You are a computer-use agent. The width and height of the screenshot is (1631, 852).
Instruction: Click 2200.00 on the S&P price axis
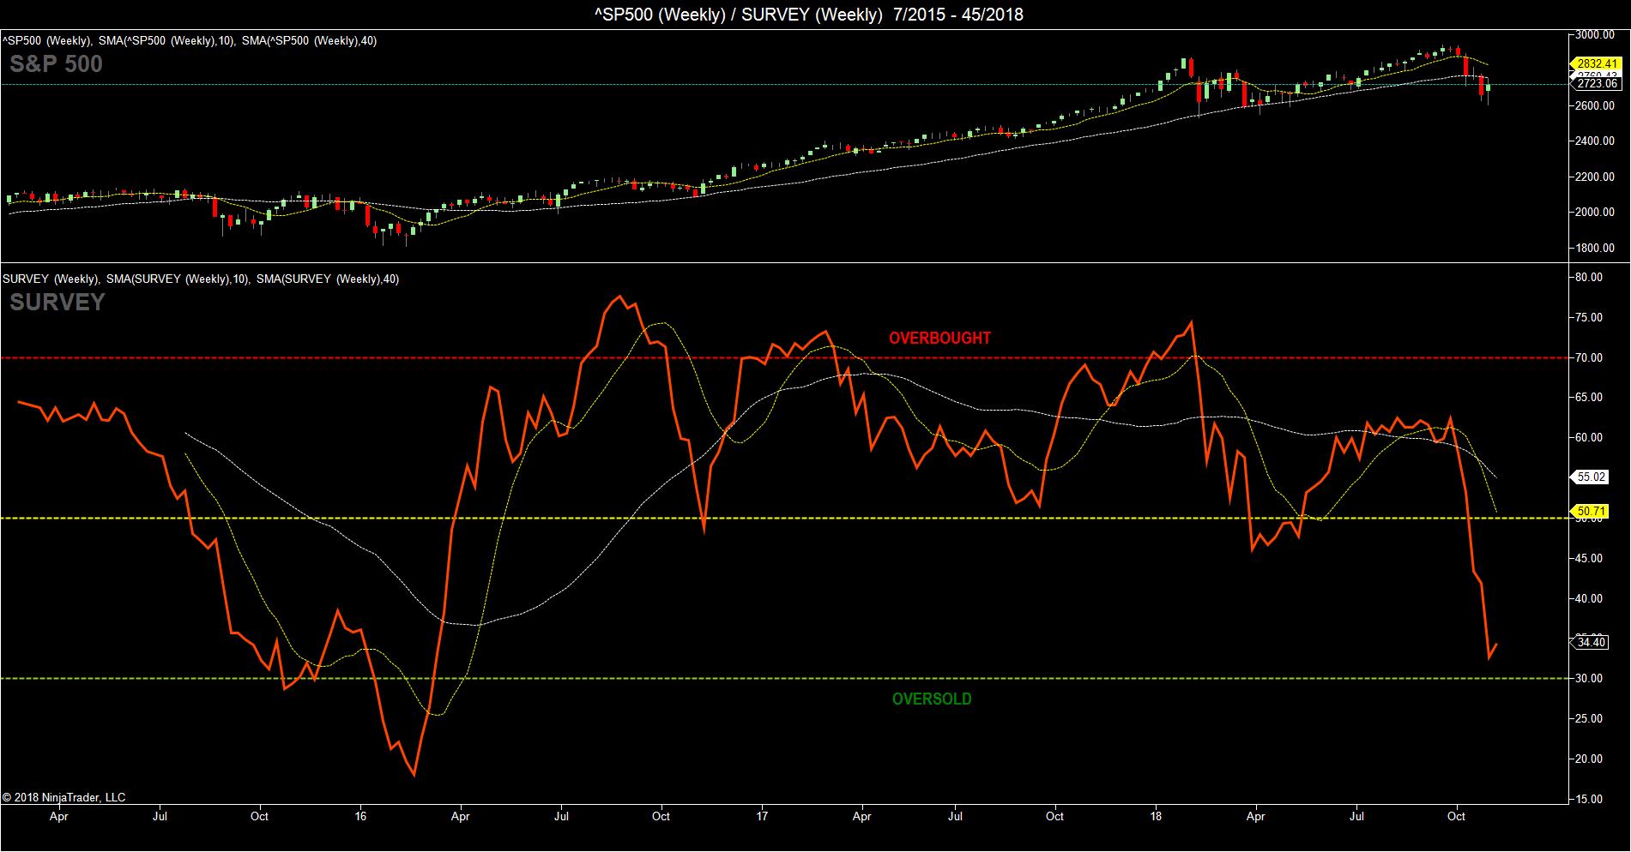[1596, 177]
